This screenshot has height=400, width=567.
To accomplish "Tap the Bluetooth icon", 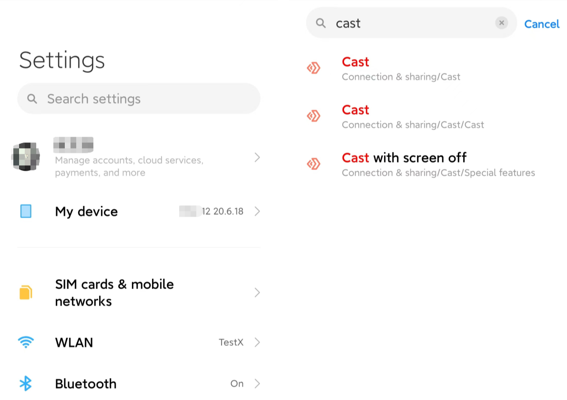I will click(26, 383).
